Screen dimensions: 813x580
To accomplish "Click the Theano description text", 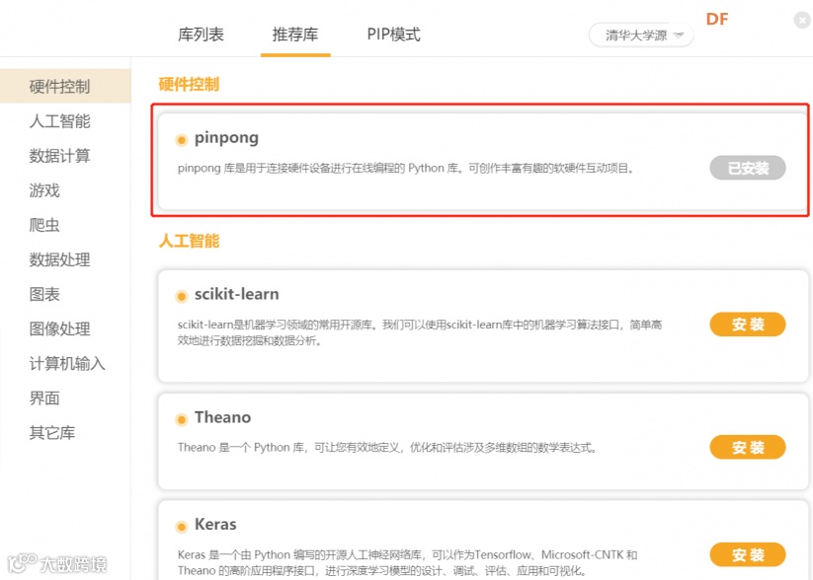I will pyautogui.click(x=387, y=448).
